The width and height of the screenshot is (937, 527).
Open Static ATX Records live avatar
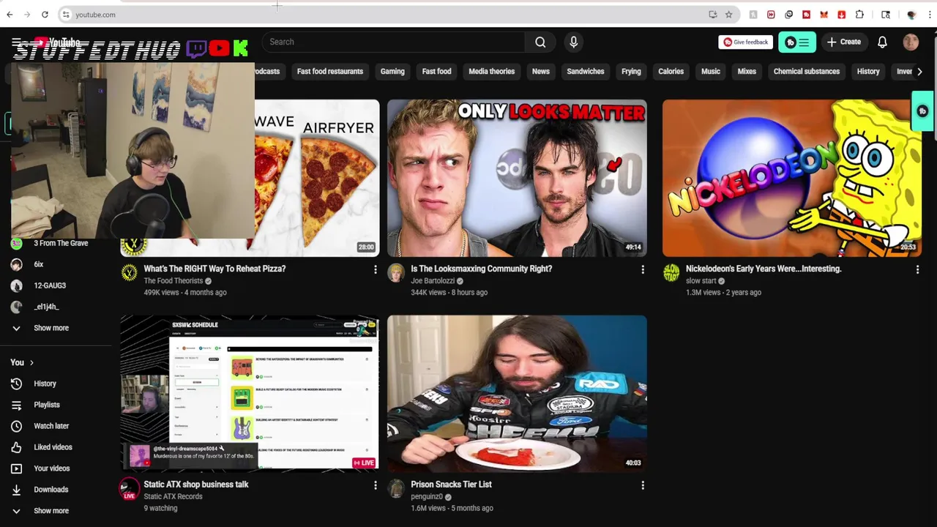129,489
